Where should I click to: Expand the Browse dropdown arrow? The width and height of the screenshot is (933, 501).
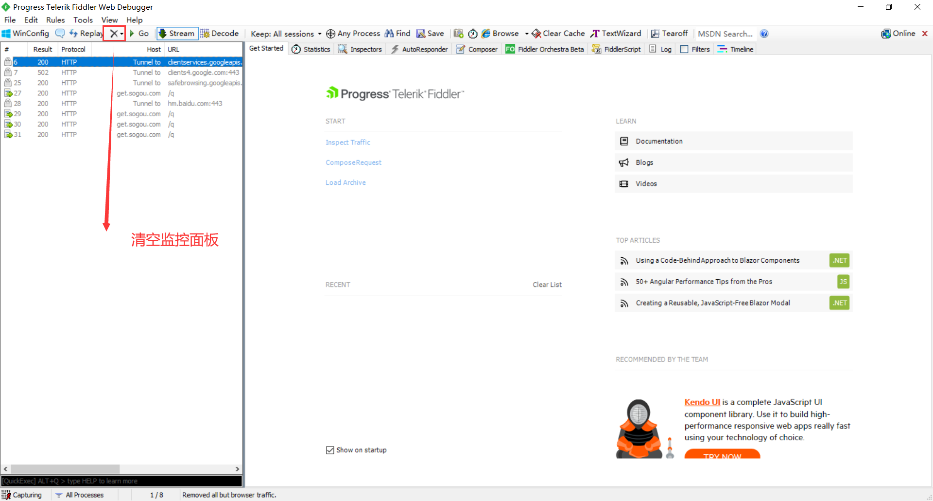pos(527,34)
